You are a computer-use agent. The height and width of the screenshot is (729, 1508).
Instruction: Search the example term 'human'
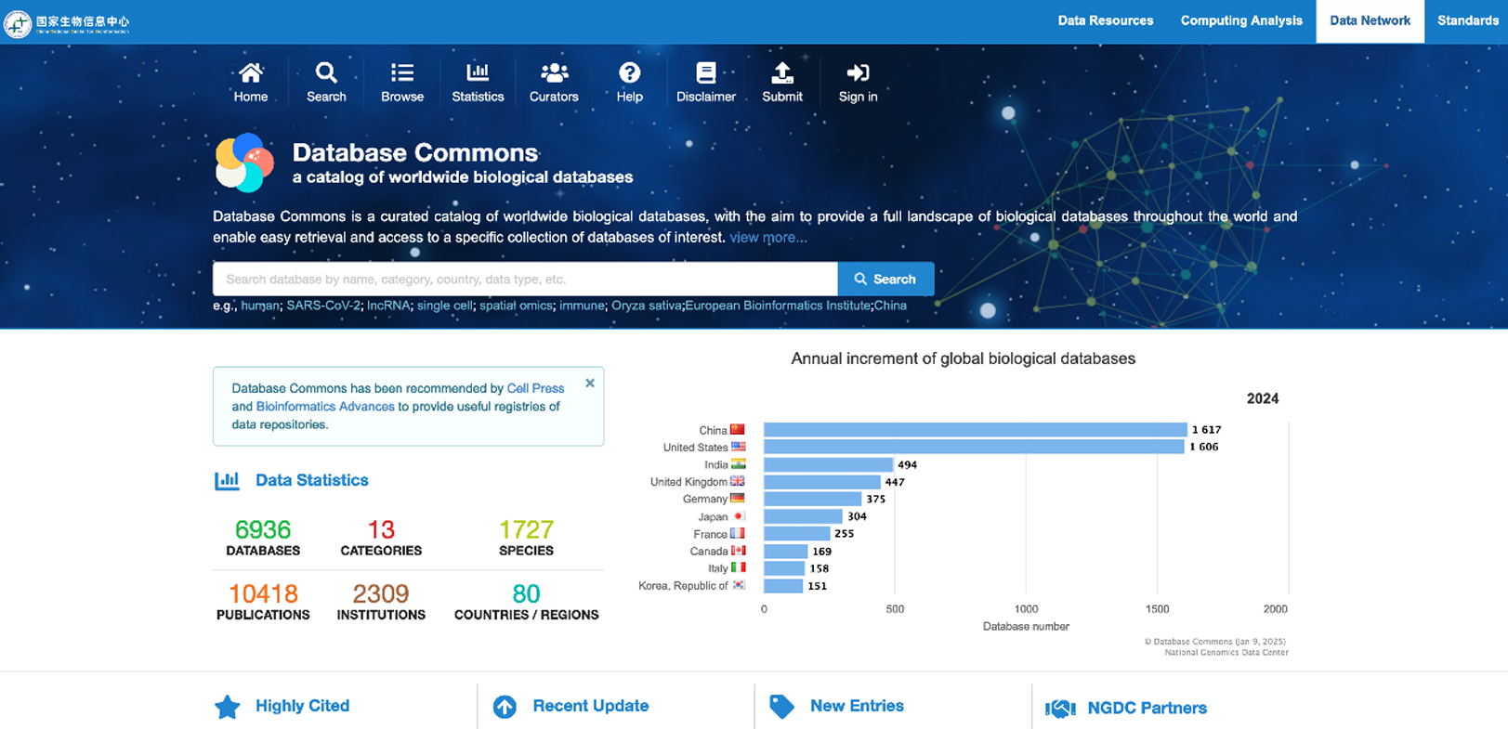pyautogui.click(x=259, y=306)
